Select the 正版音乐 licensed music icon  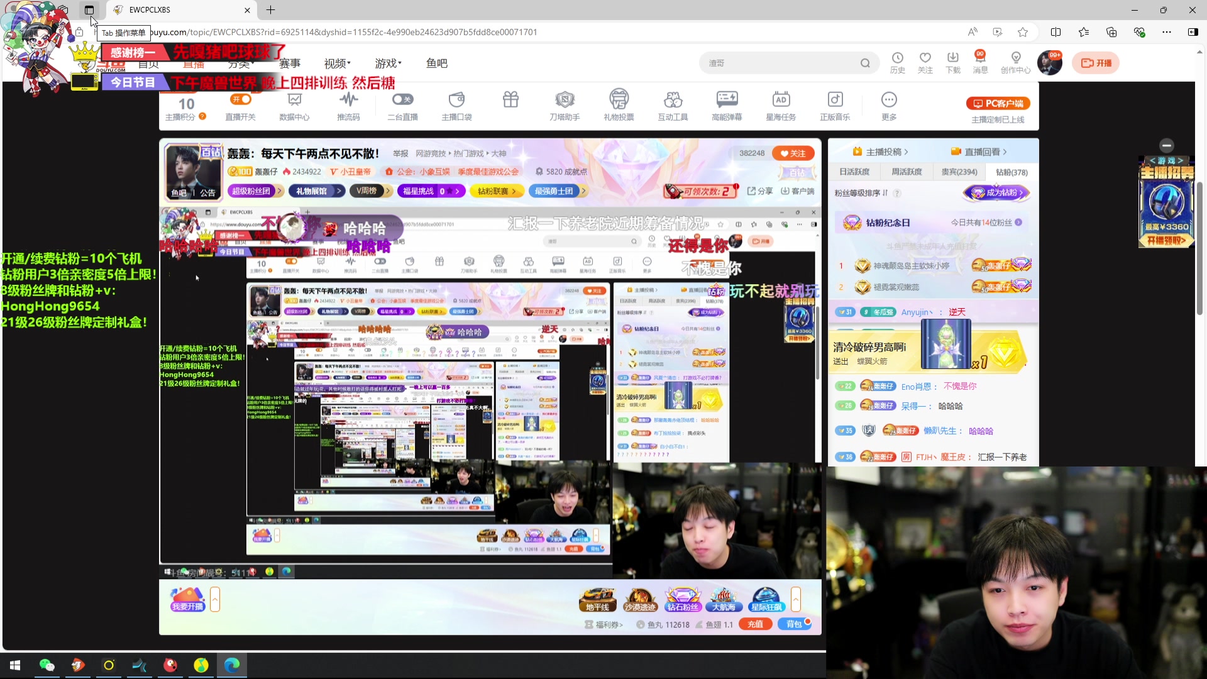[x=835, y=106]
